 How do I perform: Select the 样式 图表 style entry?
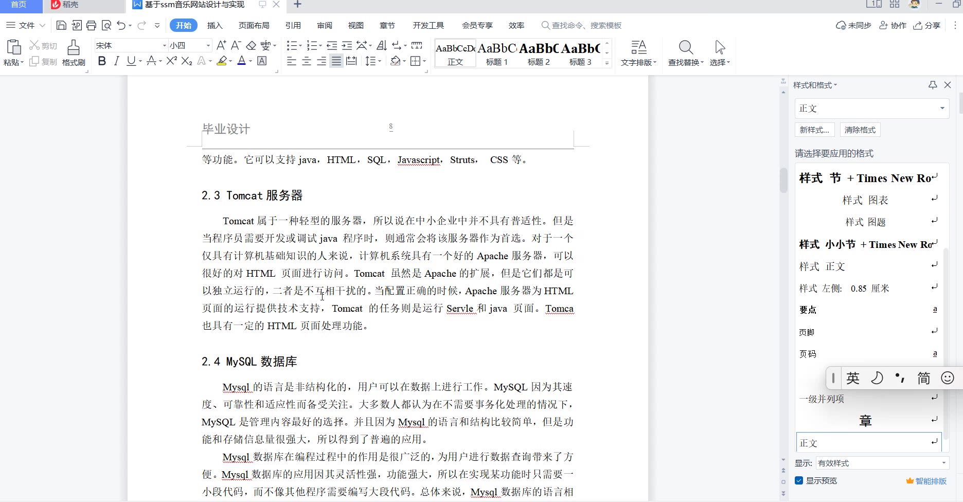pos(865,200)
